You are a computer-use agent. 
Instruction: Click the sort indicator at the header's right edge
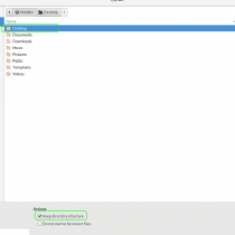point(234,21)
